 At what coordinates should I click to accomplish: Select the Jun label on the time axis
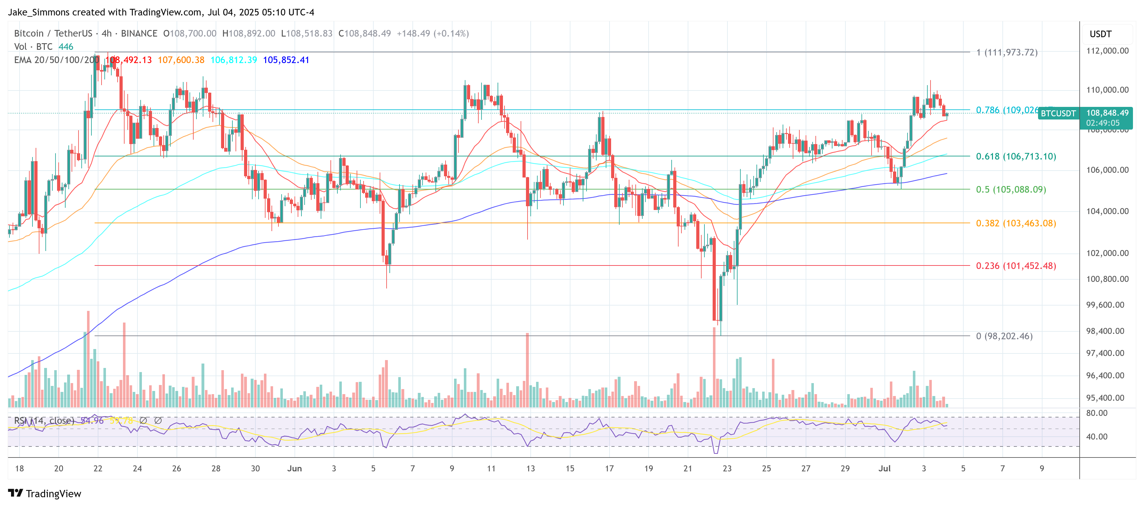(x=295, y=468)
